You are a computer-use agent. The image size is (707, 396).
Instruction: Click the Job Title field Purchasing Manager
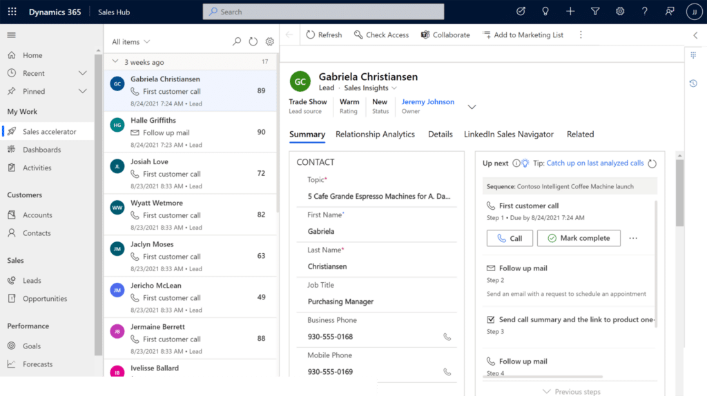click(340, 302)
